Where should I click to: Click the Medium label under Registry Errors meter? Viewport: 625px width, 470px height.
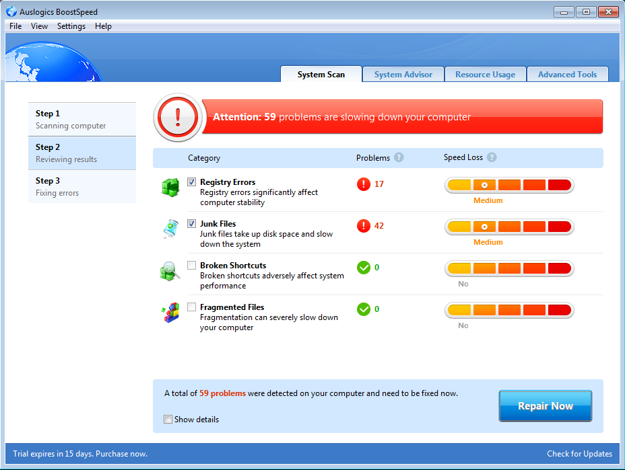click(x=488, y=200)
